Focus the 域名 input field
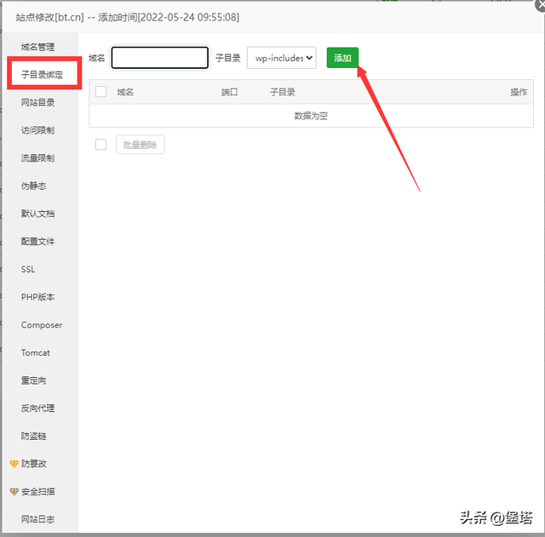 pos(160,58)
